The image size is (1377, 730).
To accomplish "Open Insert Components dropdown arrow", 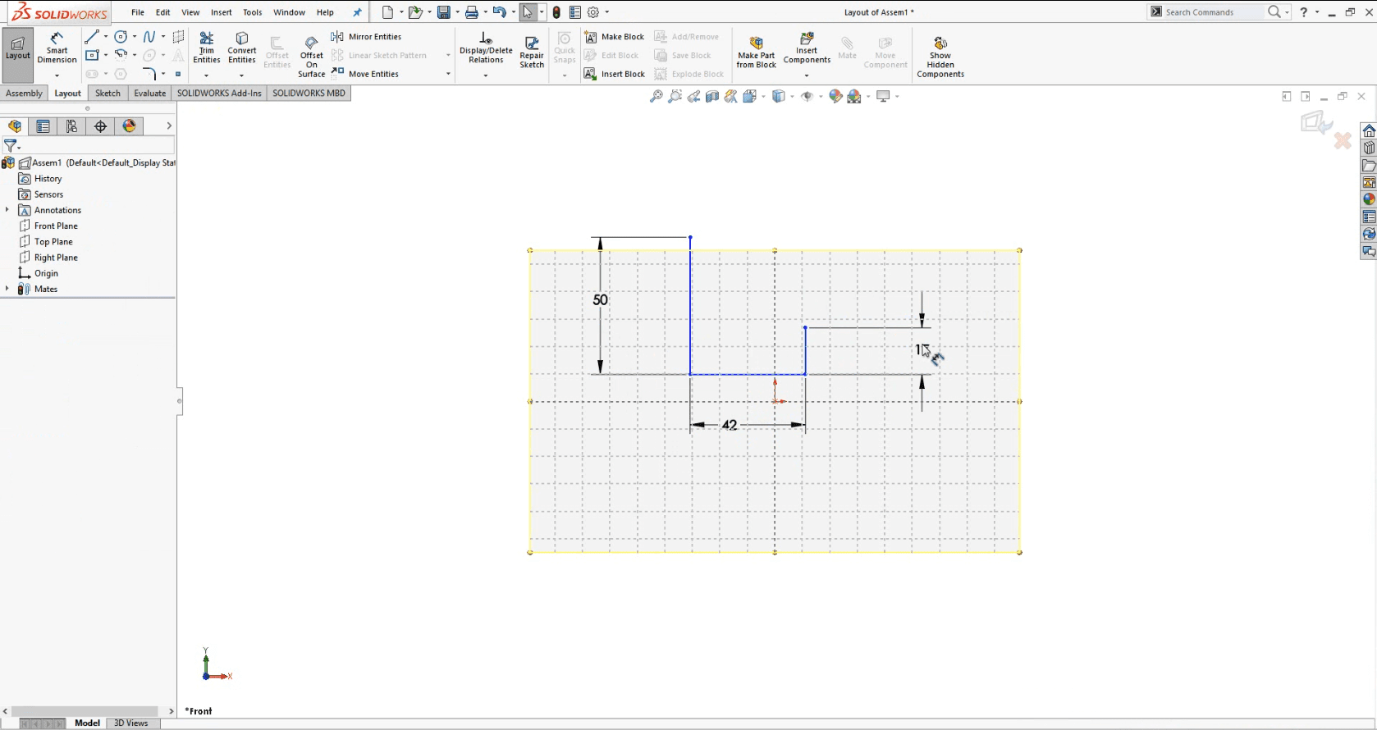I will coord(807,75).
